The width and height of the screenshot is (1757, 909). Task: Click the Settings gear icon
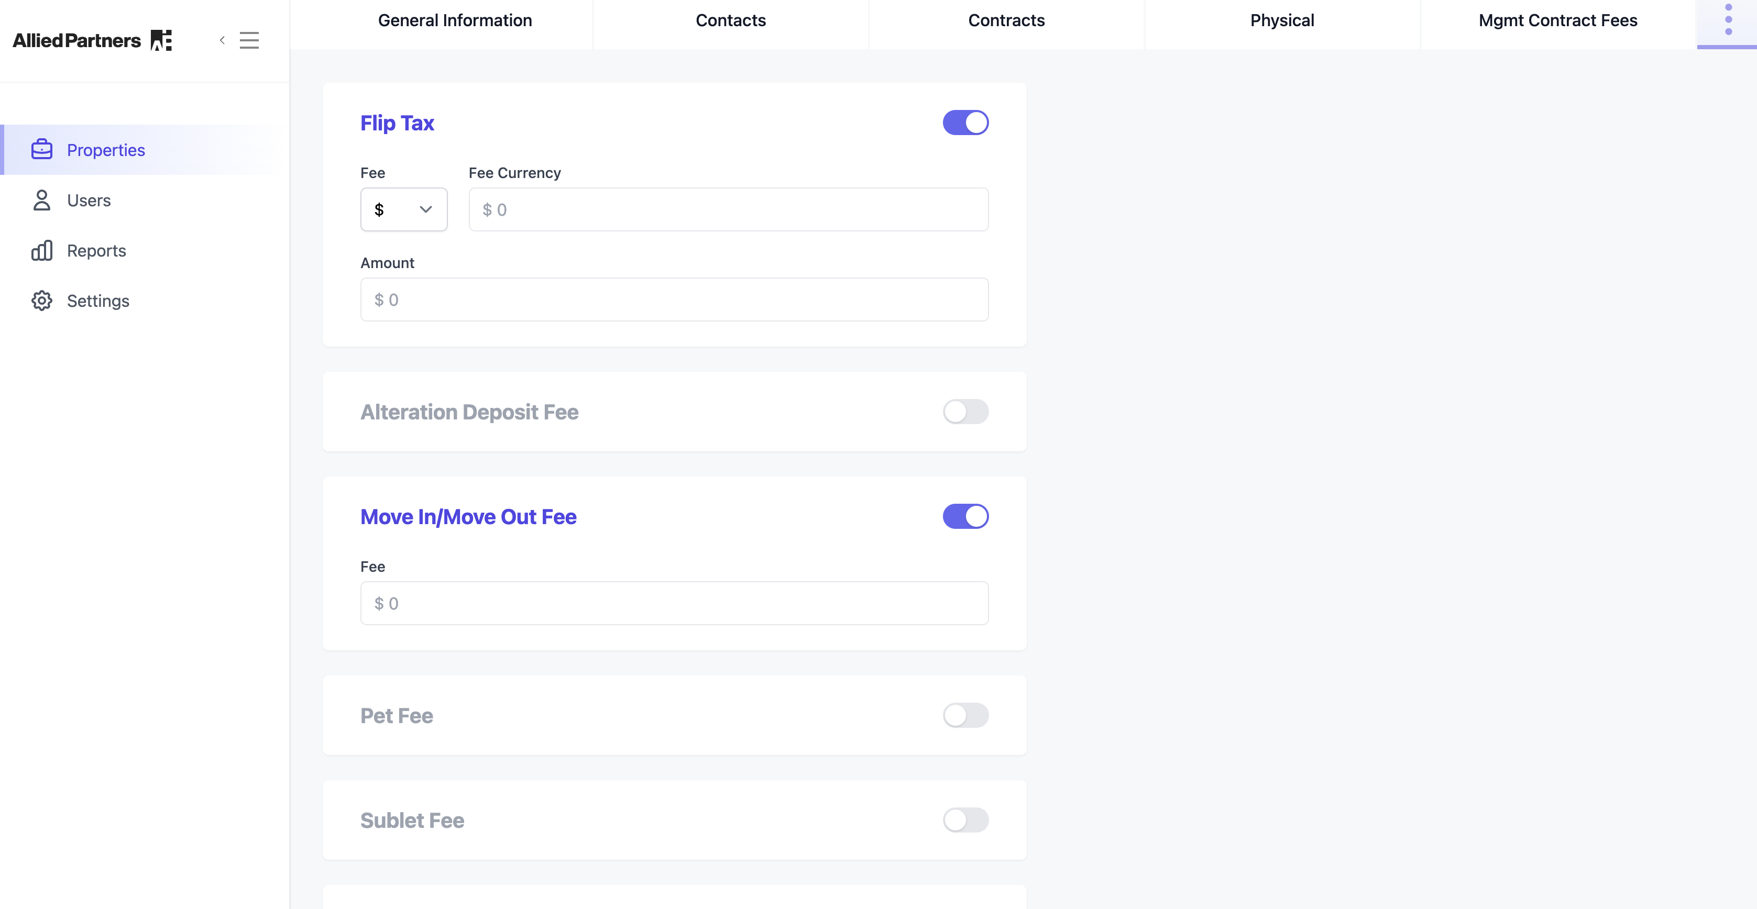(x=41, y=301)
